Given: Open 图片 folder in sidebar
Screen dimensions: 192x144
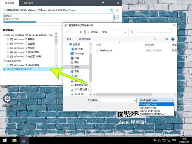Looking at the screenshot, I should (75, 62).
